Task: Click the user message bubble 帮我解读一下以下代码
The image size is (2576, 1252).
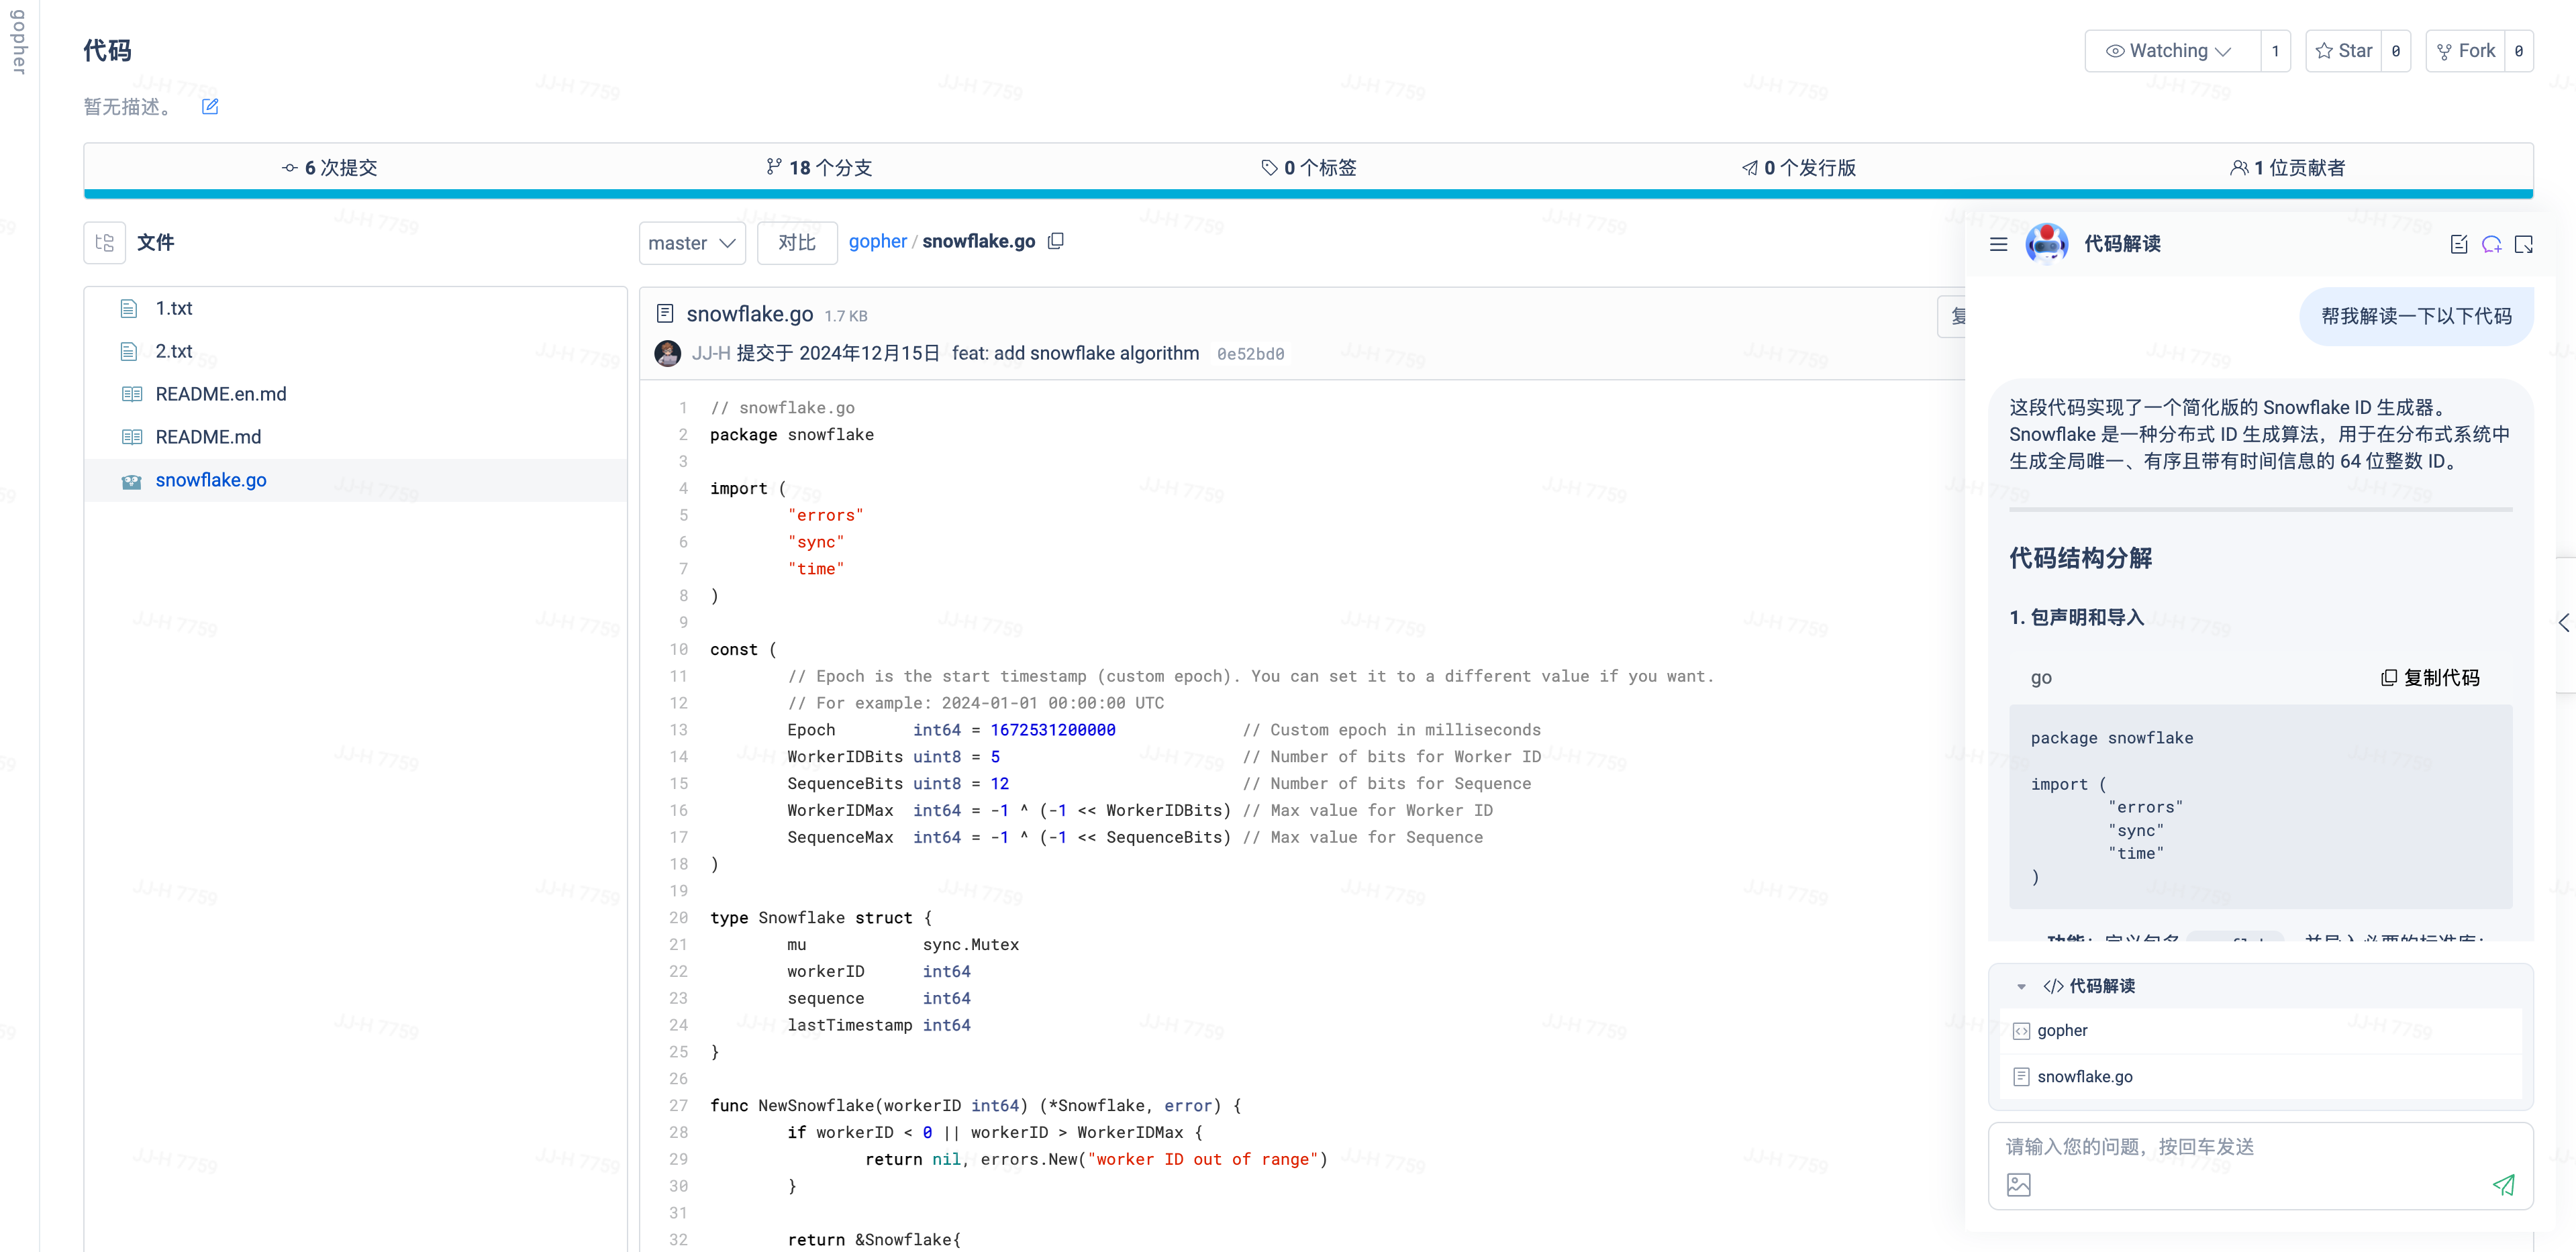Action: coord(2416,316)
